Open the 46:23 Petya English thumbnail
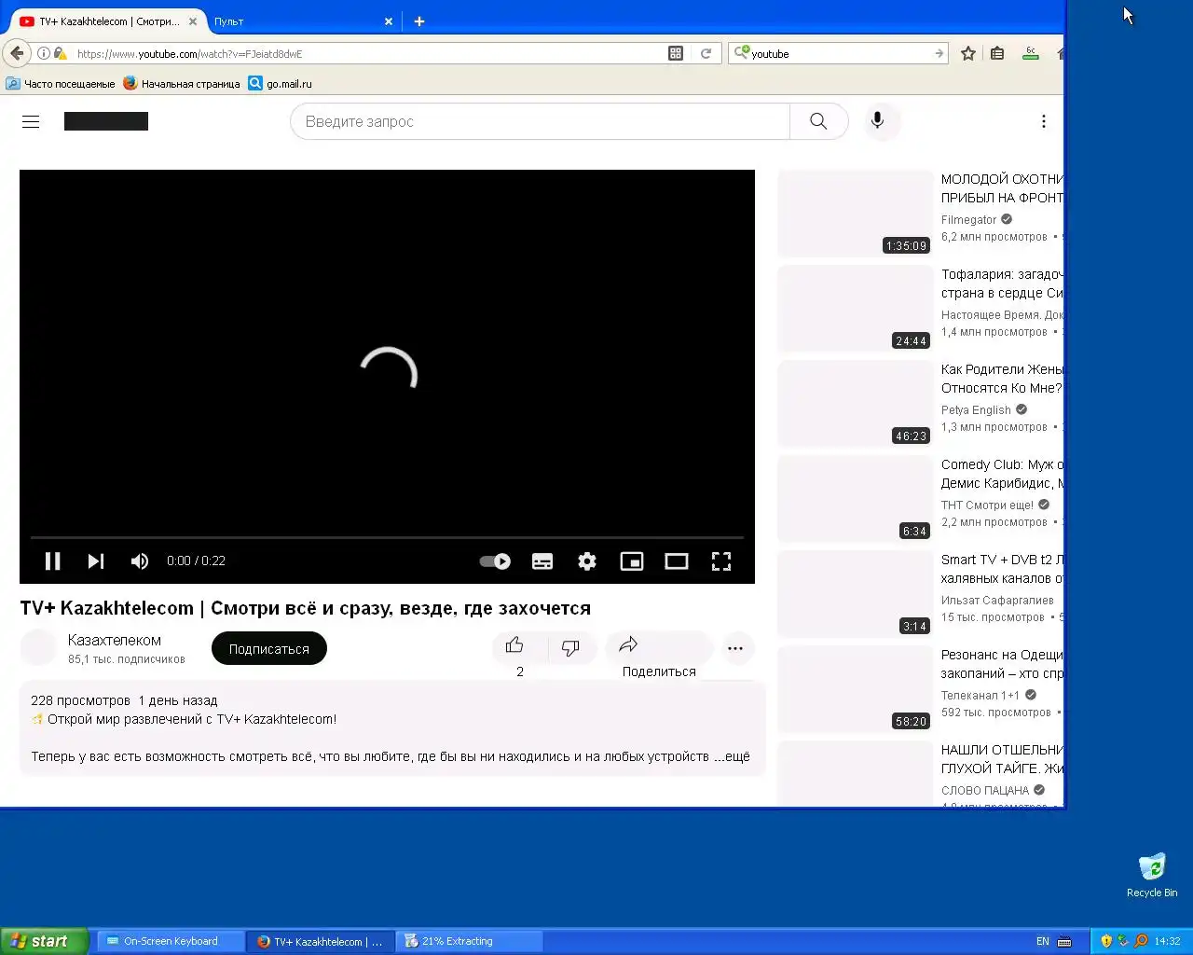 point(856,404)
